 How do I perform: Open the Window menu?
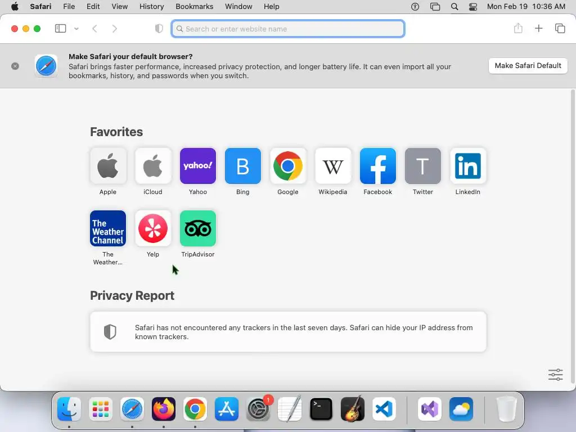pos(238,7)
